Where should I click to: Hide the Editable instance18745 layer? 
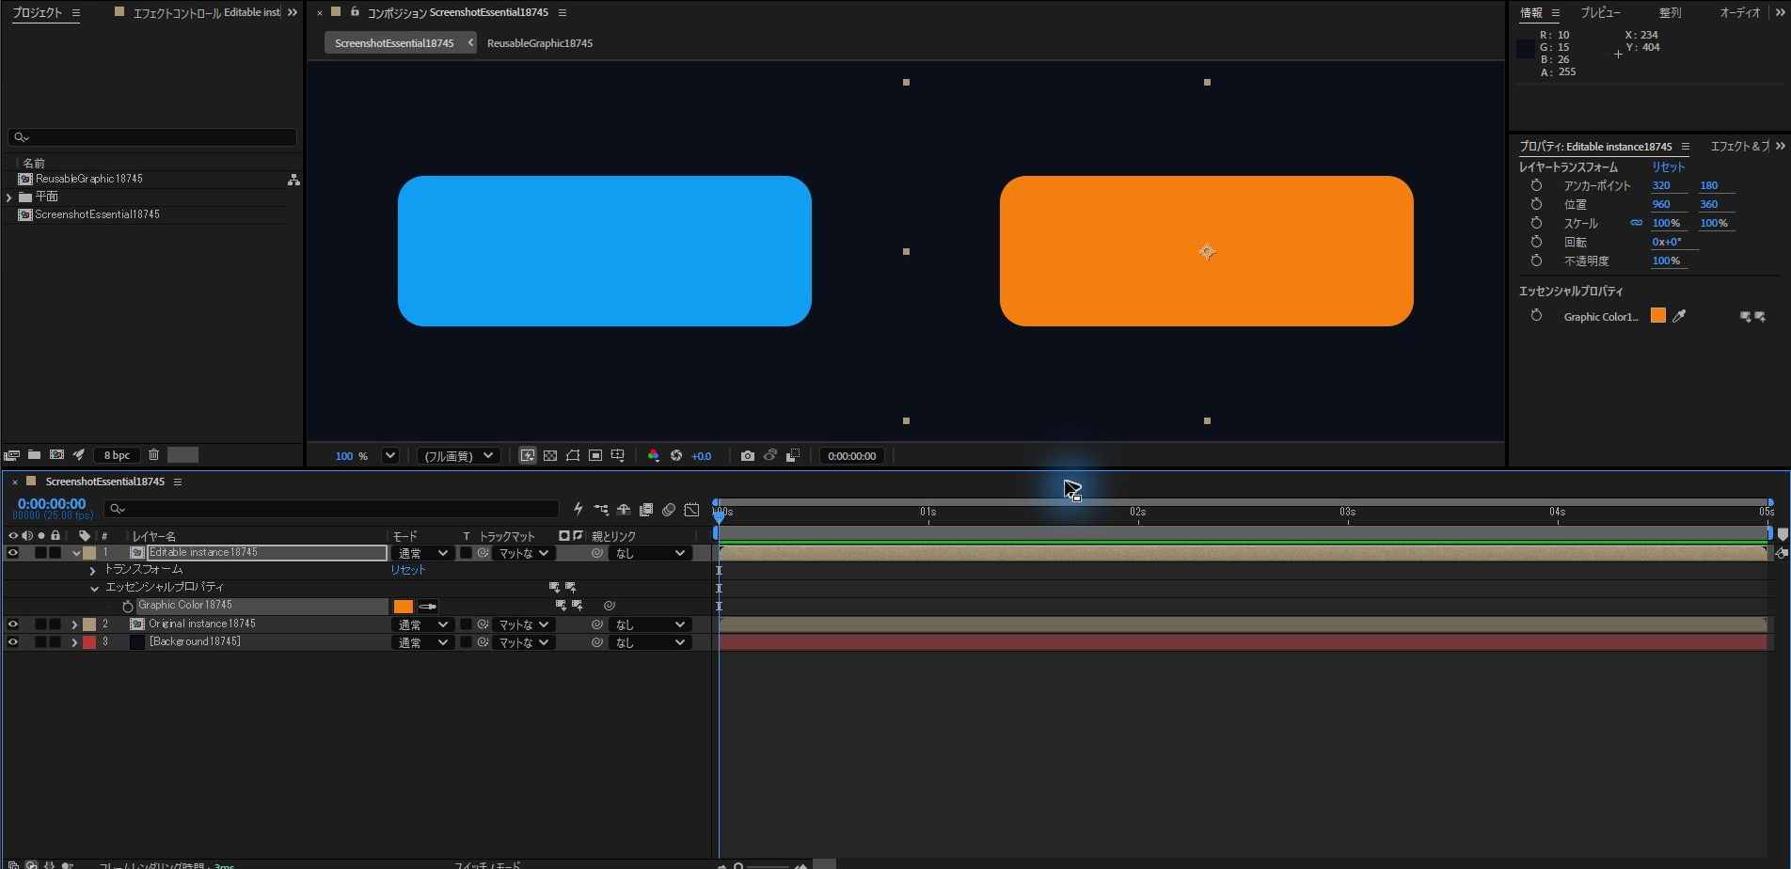(x=13, y=553)
